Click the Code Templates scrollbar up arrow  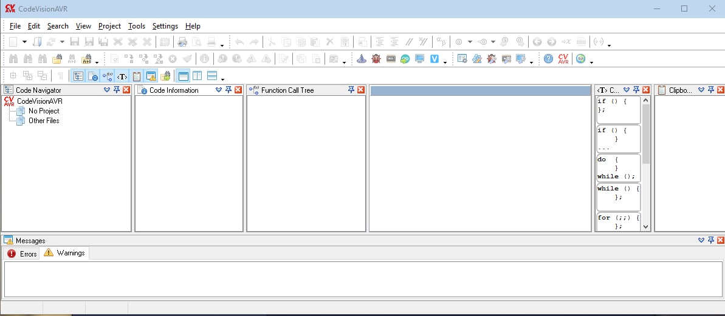(646, 100)
